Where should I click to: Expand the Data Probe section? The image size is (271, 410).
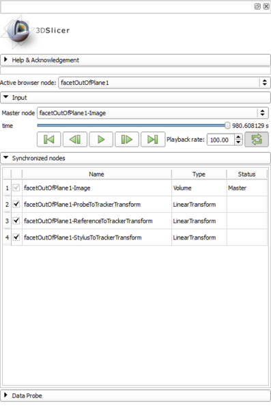click(135, 396)
